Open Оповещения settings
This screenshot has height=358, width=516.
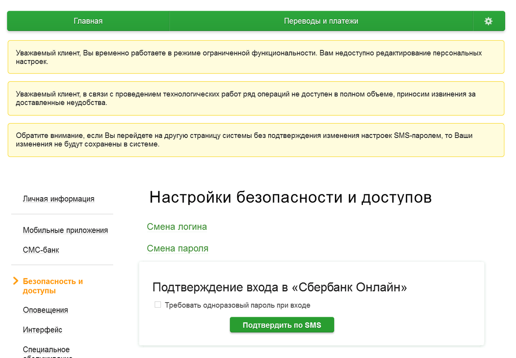click(x=45, y=310)
